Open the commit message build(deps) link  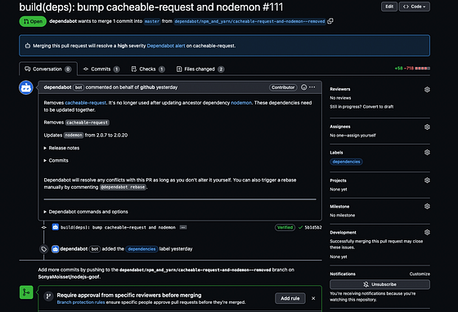coord(119,227)
